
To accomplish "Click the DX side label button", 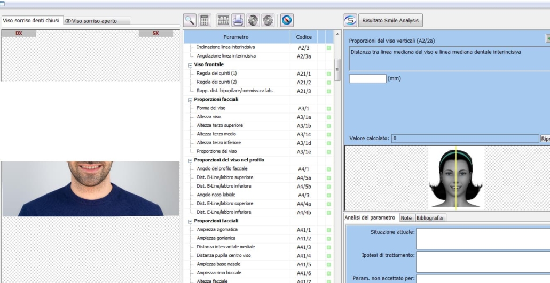I will [x=19, y=33].
